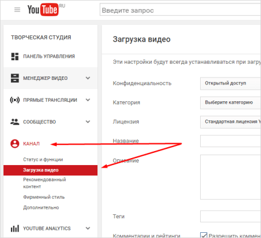
Task: Open ПРЯМЫЕ ТРАНСЛЯЦИИ menu item
Action: [50, 100]
